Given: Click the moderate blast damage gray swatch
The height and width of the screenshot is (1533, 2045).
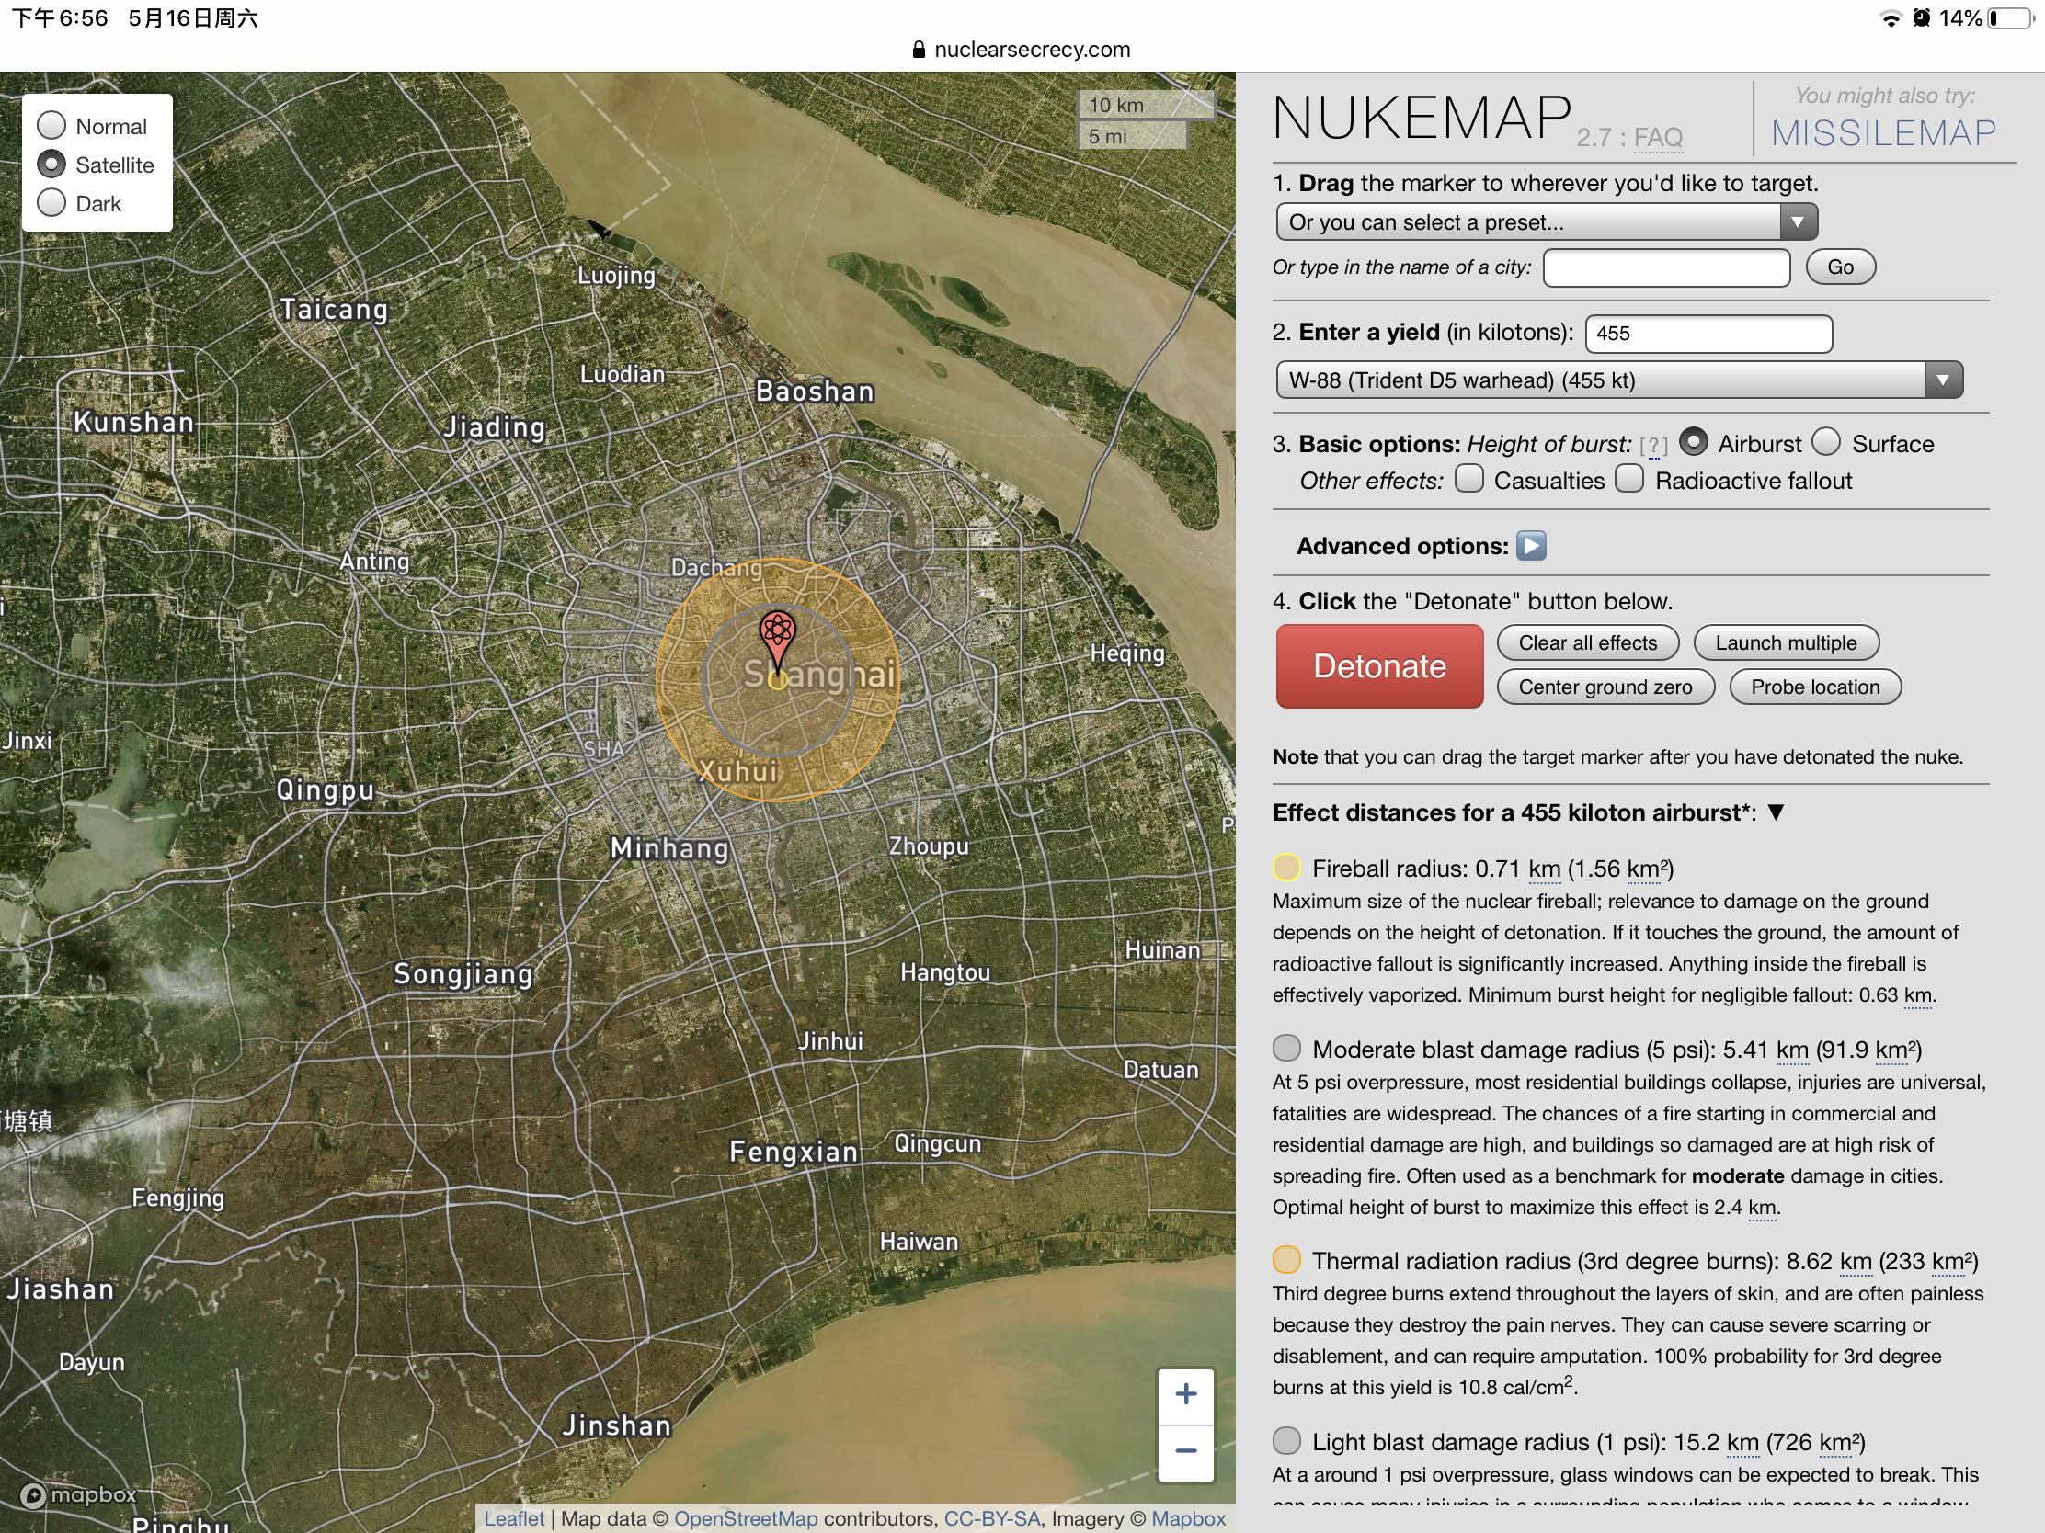Looking at the screenshot, I should click(1286, 1048).
